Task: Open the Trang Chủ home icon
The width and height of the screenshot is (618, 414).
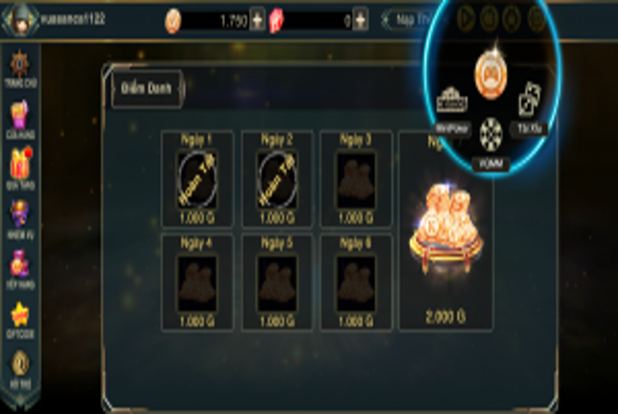Action: (x=20, y=68)
